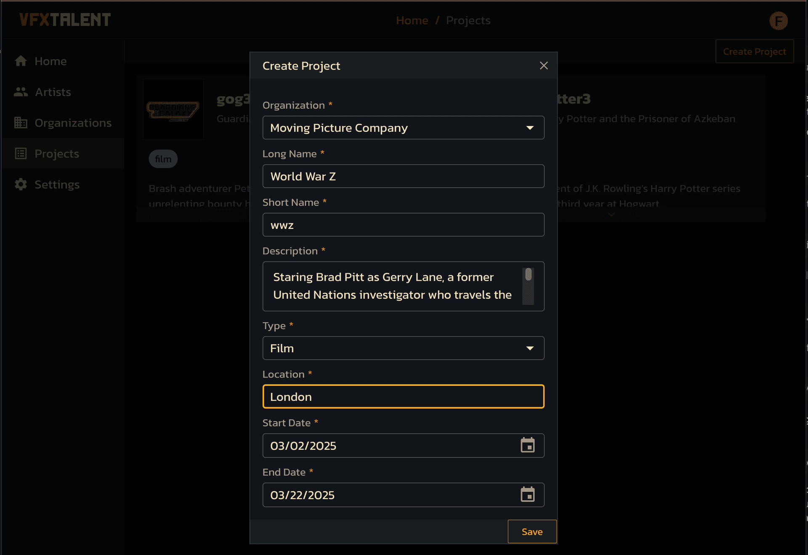808x555 pixels.
Task: Click the VFXTALENT logo
Action: pyautogui.click(x=65, y=20)
